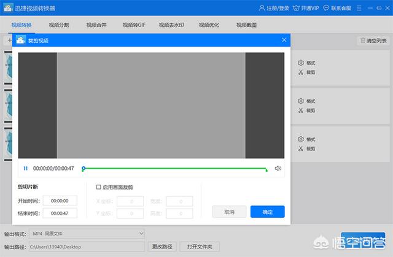Switch to the 视频截图 tab

[x=247, y=25]
